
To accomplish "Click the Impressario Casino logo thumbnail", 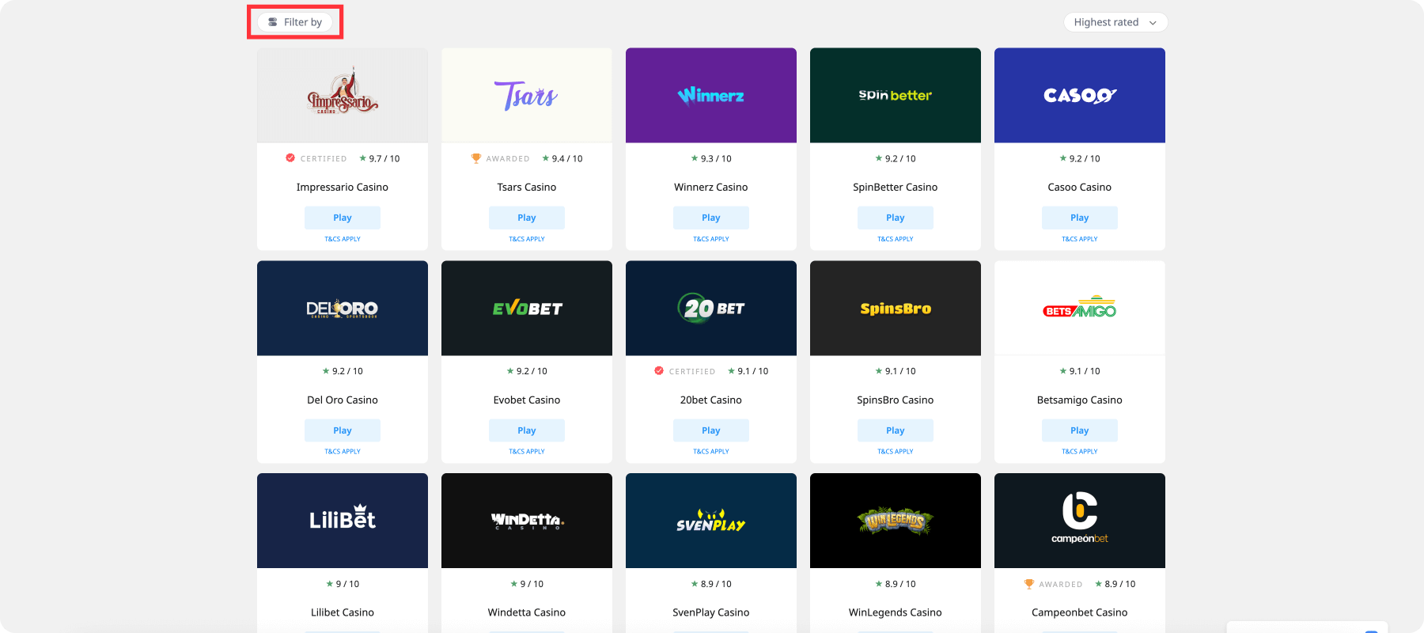I will coord(343,96).
